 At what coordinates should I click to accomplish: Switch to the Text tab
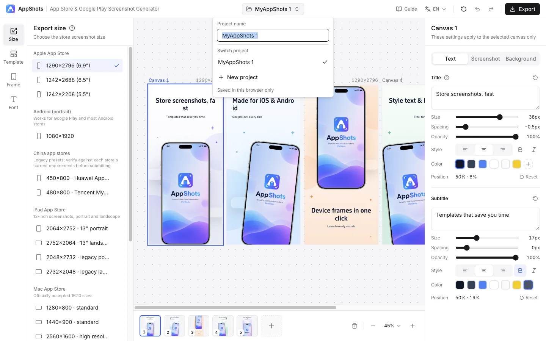(450, 59)
